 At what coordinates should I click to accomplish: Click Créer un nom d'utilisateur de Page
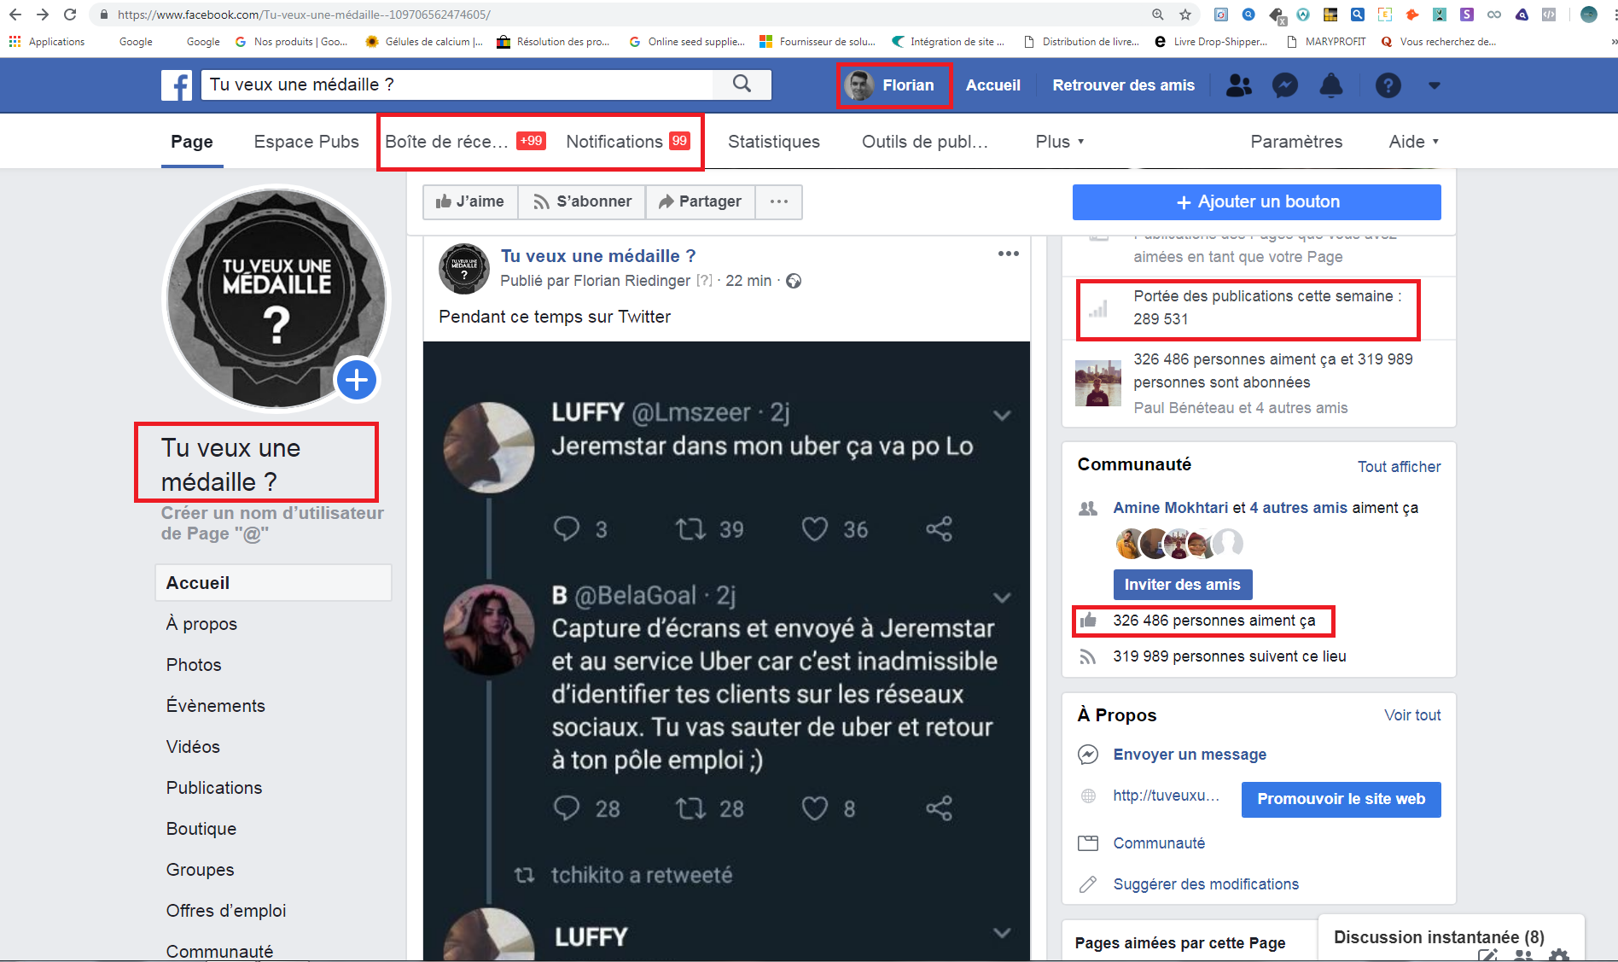272,523
